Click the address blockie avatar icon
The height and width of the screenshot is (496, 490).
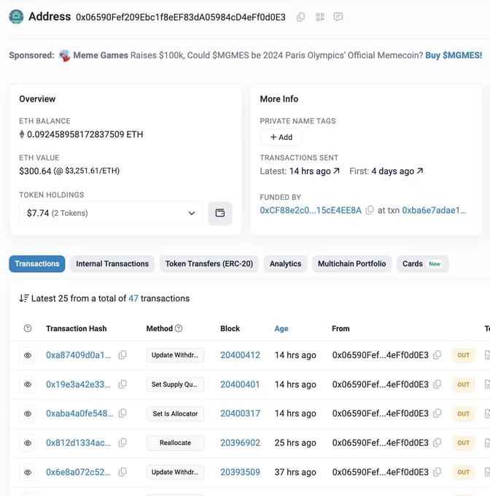pyautogui.click(x=16, y=17)
